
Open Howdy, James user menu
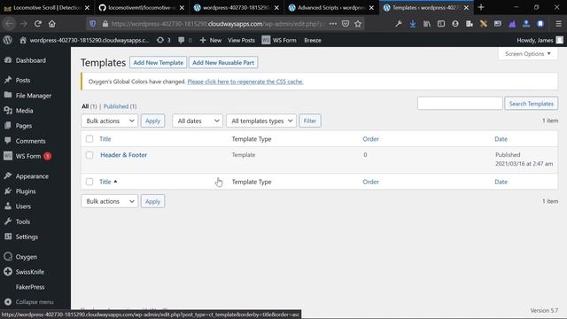click(540, 40)
